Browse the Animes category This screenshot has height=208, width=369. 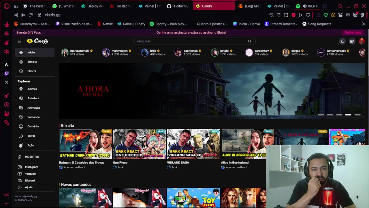coord(35,89)
